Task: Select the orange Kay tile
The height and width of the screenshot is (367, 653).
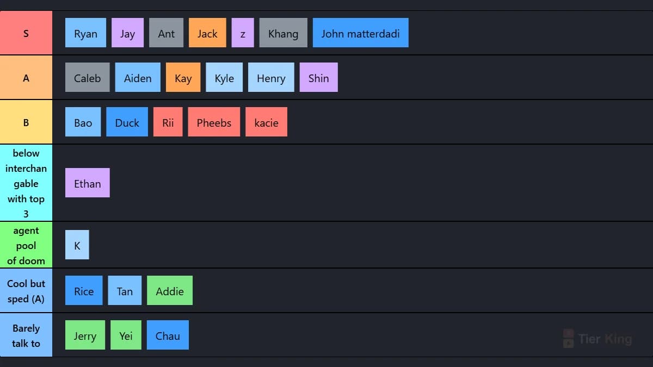Action: pyautogui.click(x=183, y=77)
